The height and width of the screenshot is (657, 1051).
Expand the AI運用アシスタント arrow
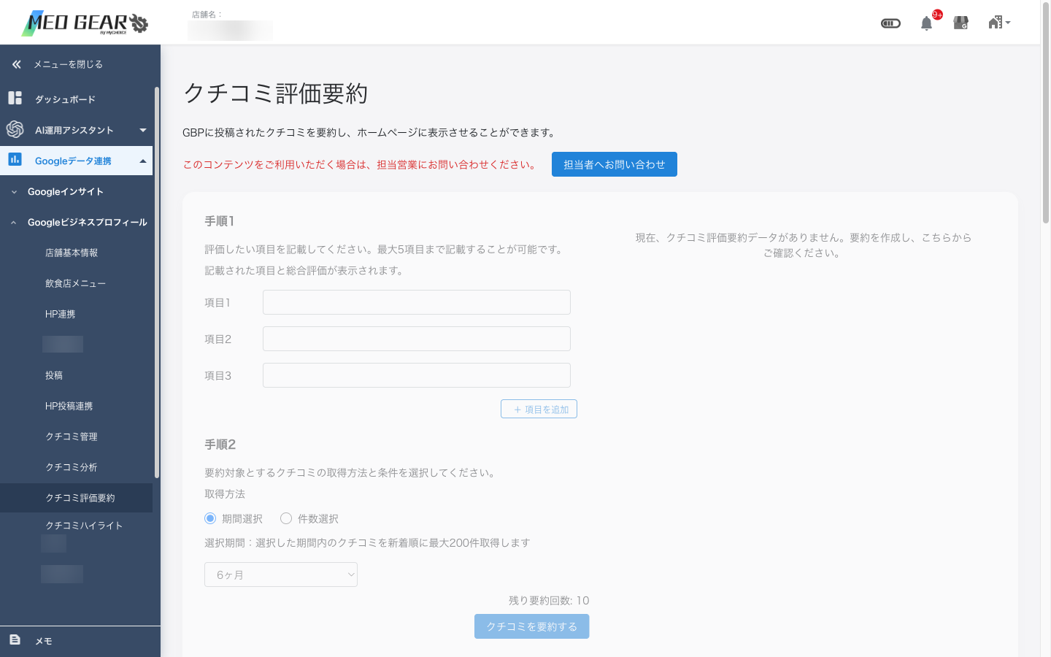point(143,130)
